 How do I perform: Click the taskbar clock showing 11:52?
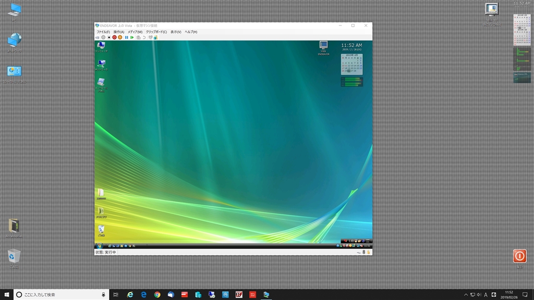point(509,295)
